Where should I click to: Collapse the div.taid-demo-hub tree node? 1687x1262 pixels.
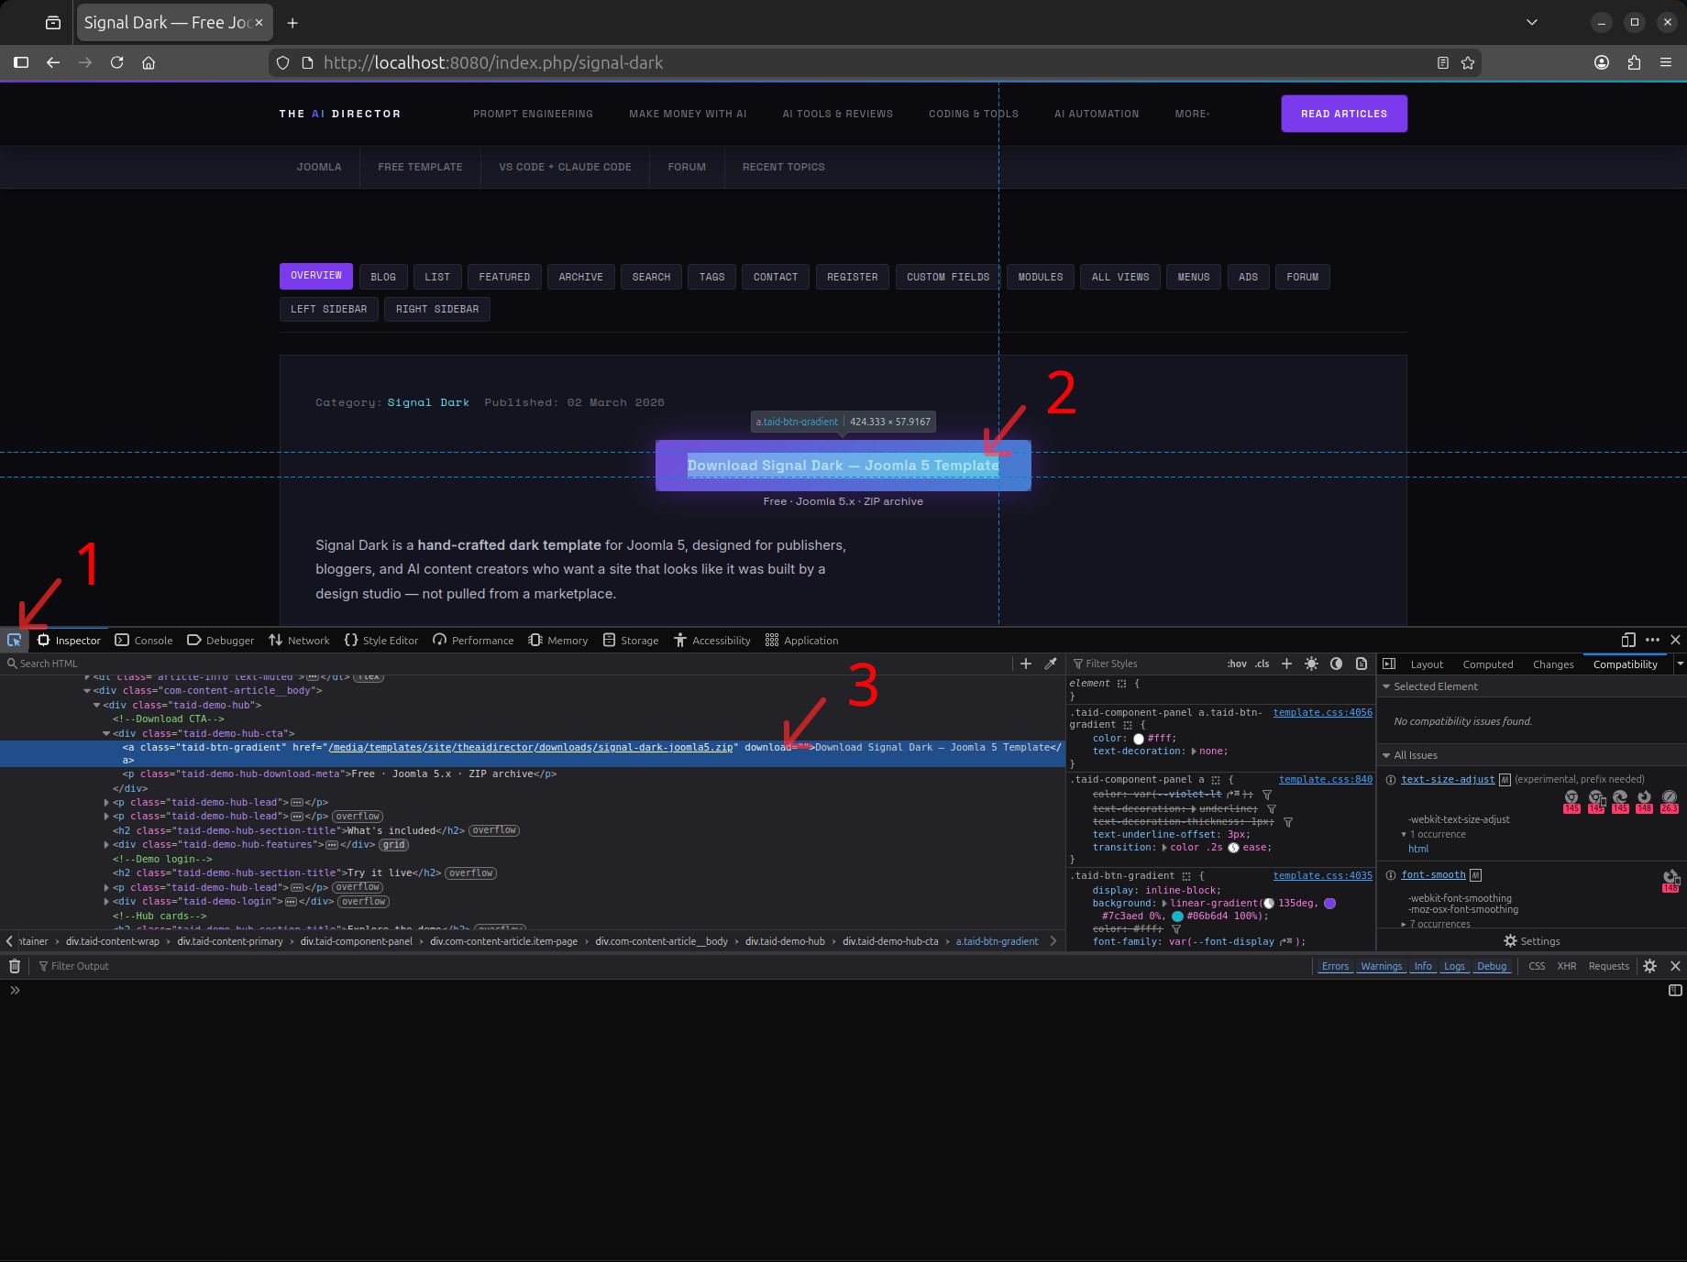click(96, 704)
